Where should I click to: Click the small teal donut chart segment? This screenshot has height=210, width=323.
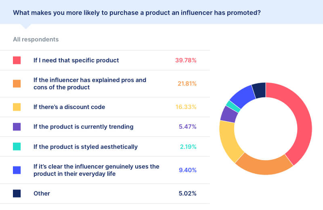click(x=233, y=106)
